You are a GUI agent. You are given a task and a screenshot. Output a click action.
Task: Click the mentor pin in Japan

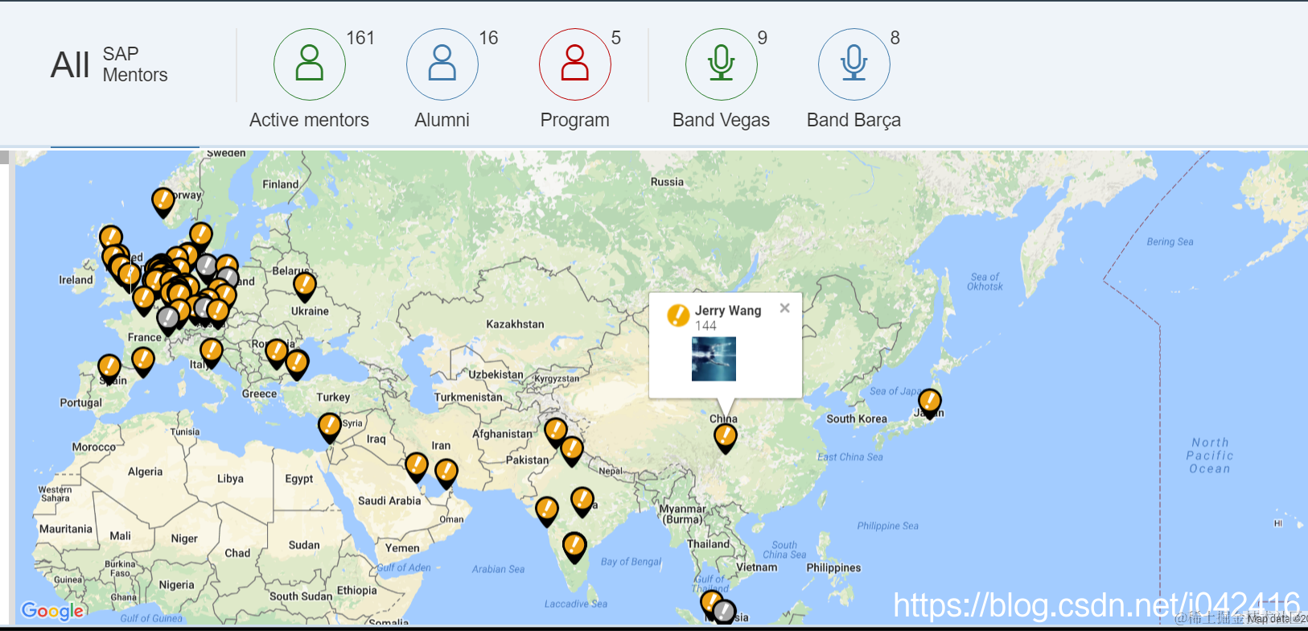929,402
